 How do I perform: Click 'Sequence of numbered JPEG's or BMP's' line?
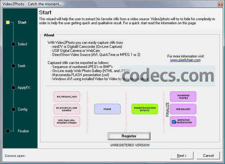point(82,67)
